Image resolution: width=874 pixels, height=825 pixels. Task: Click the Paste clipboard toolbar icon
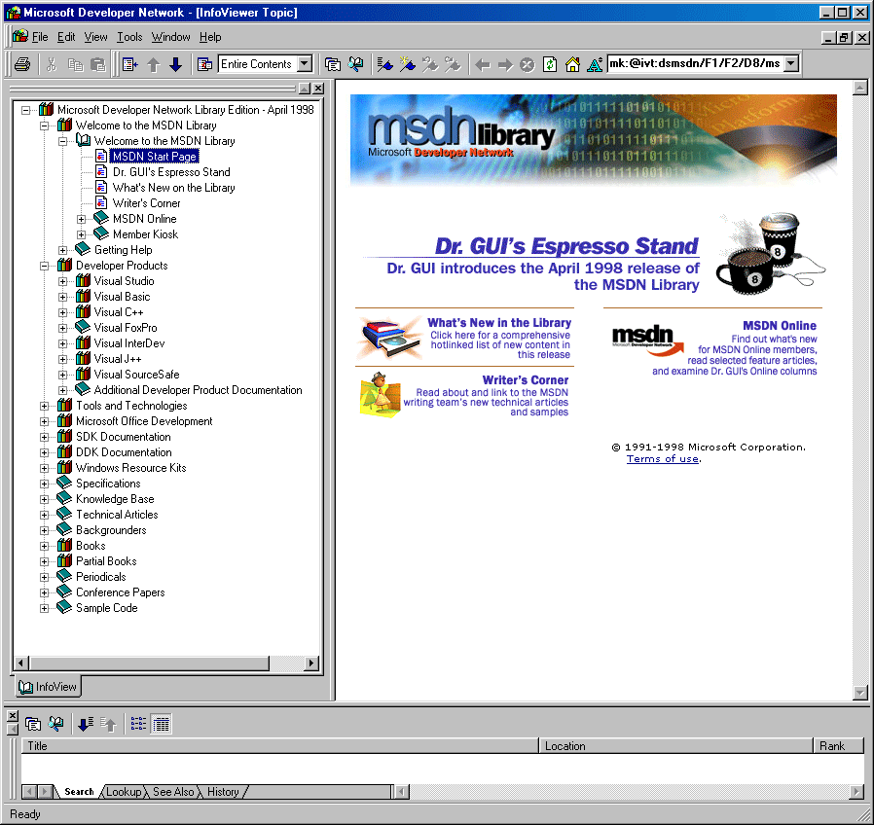point(98,64)
